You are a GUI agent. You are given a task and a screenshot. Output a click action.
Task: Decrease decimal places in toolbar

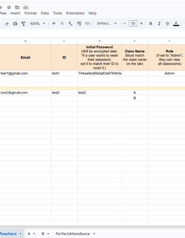[70, 24]
